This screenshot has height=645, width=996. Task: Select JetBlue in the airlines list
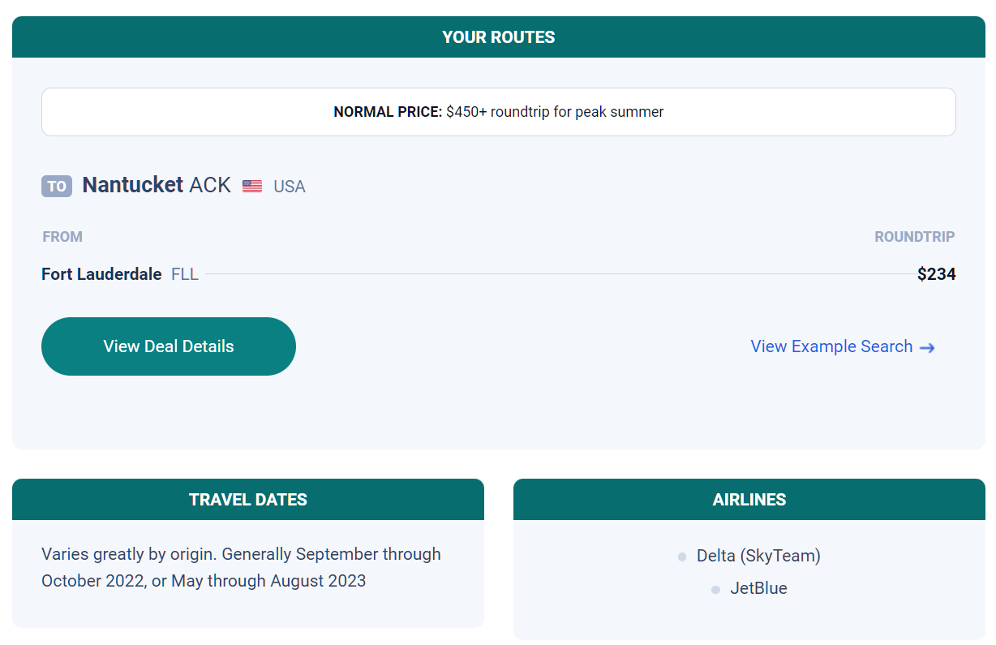758,588
